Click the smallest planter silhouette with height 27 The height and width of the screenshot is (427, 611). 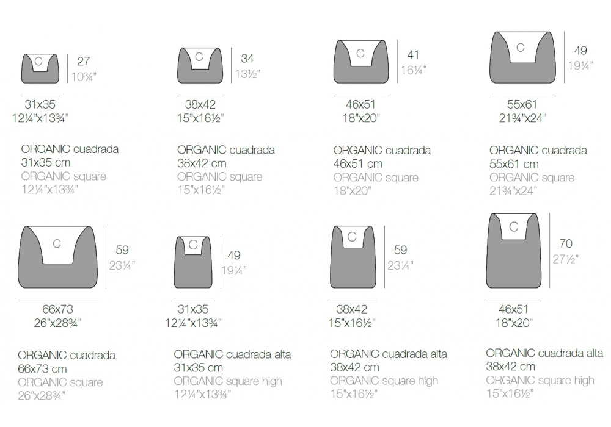tap(40, 68)
